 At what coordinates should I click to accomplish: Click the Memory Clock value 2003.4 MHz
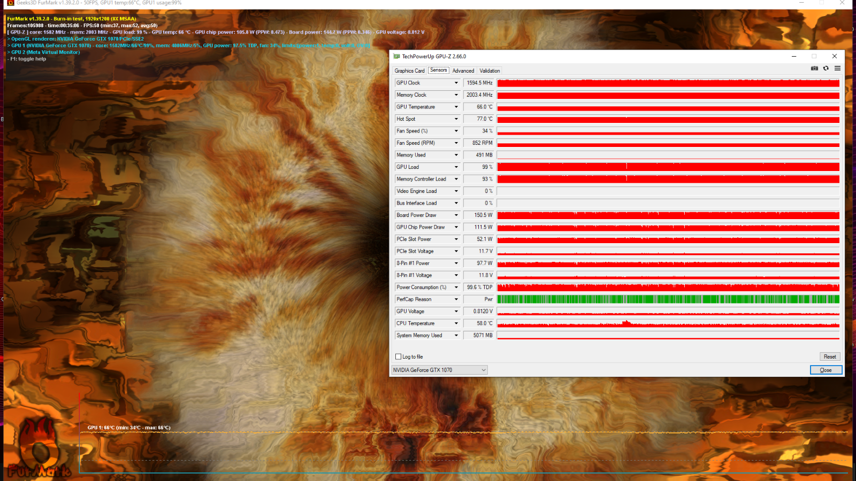coord(479,95)
